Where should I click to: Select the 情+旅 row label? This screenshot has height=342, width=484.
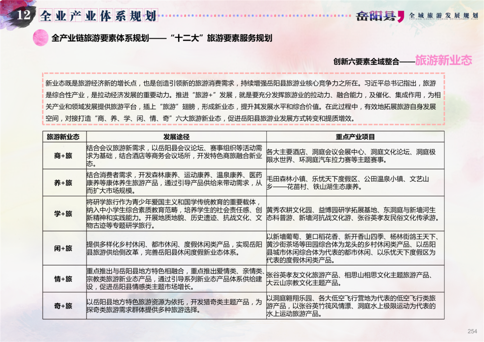63,279
